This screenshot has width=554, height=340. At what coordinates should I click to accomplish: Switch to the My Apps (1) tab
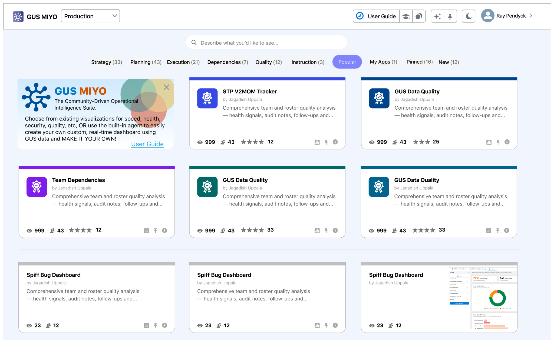[x=383, y=62]
